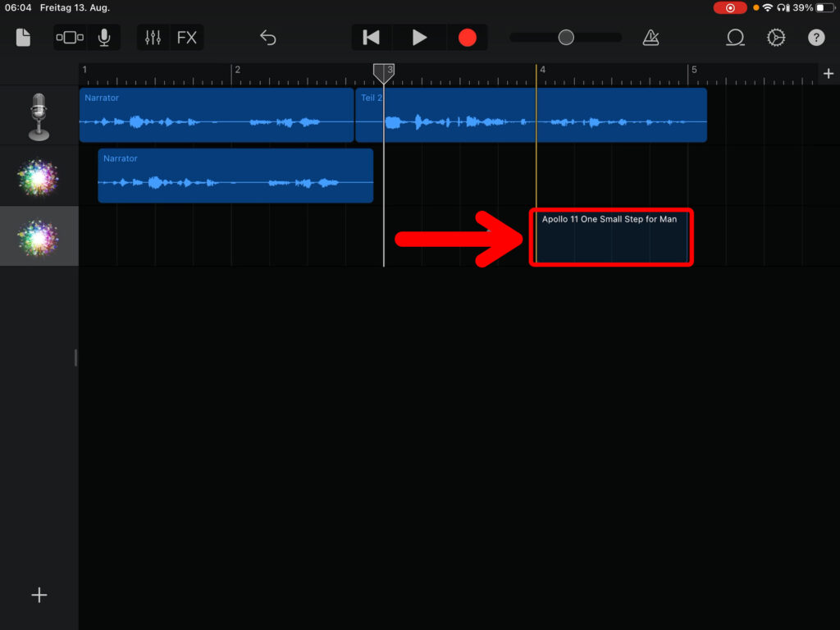Toggle the metronome on or off
This screenshot has height=630, width=840.
tap(651, 38)
